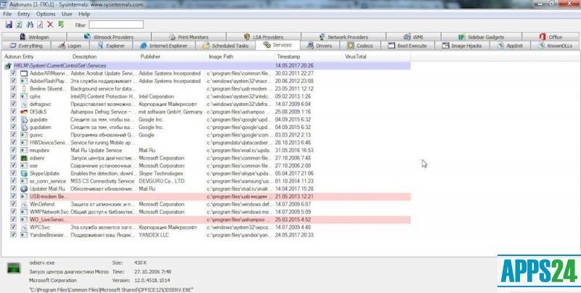Click the "YANDEX LLC" publisher cell
This screenshot has width=581, height=293.
point(154,235)
